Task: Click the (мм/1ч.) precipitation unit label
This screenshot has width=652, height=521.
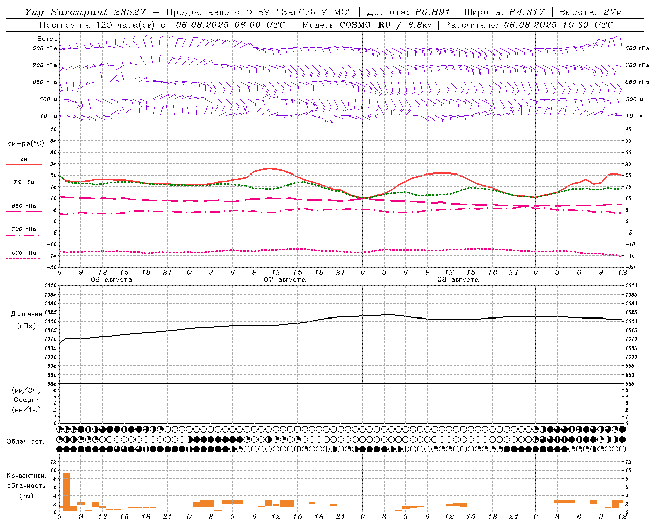Action: click(x=26, y=410)
